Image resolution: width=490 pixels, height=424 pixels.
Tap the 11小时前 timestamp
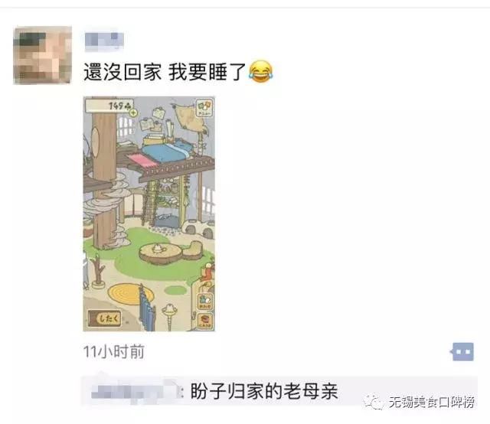point(114,352)
